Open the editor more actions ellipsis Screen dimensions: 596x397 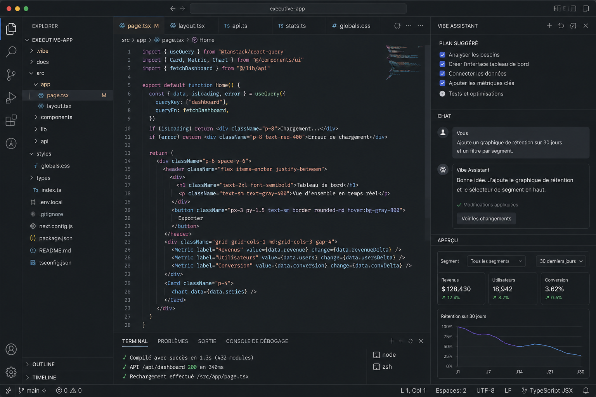pos(420,26)
